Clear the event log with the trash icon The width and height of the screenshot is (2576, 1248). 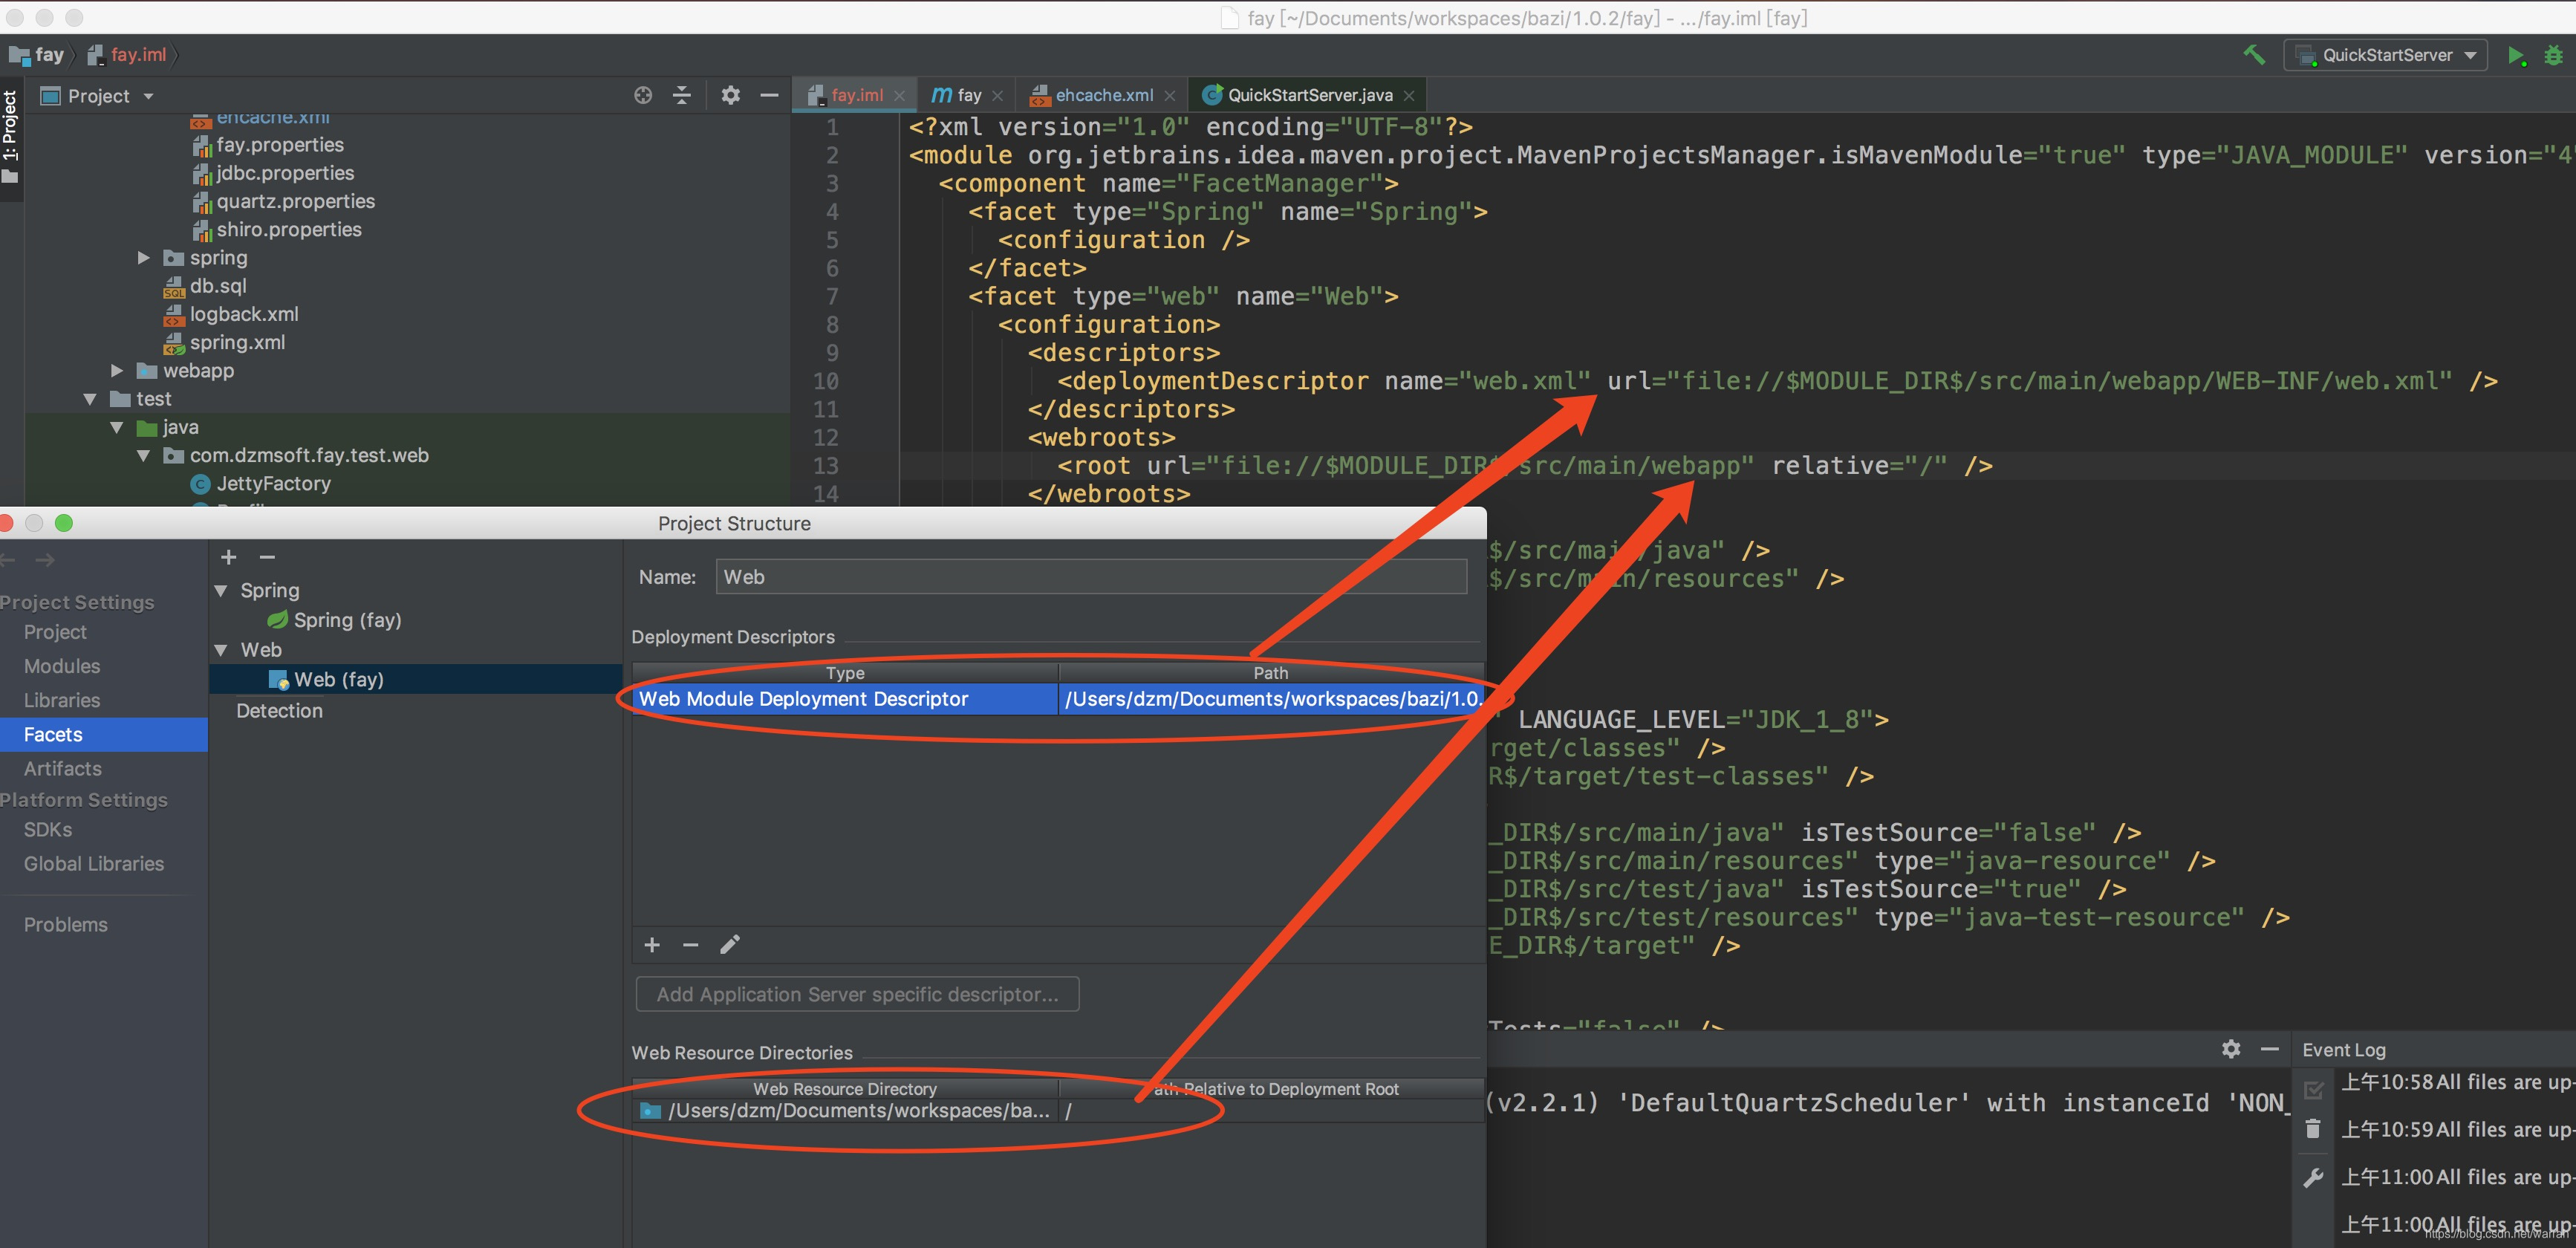coord(2313,1129)
